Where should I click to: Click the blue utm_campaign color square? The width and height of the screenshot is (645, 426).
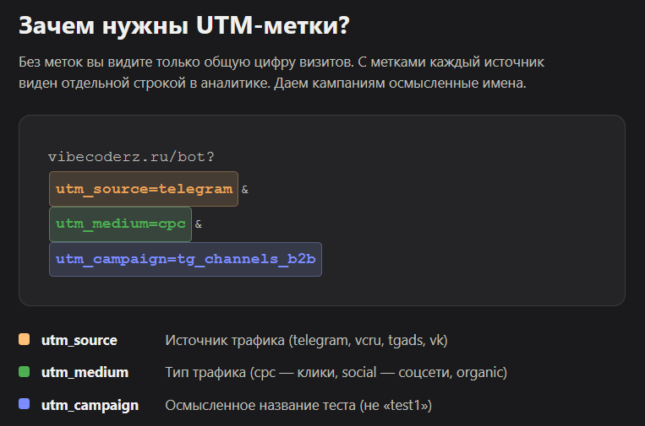[x=25, y=404]
